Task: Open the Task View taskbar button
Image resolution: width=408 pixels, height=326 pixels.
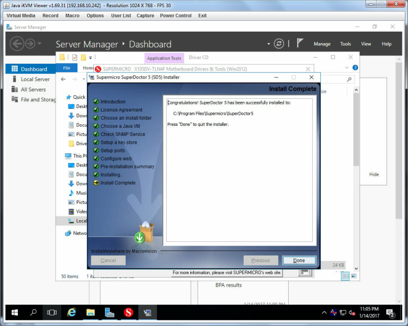Action: coord(52,312)
